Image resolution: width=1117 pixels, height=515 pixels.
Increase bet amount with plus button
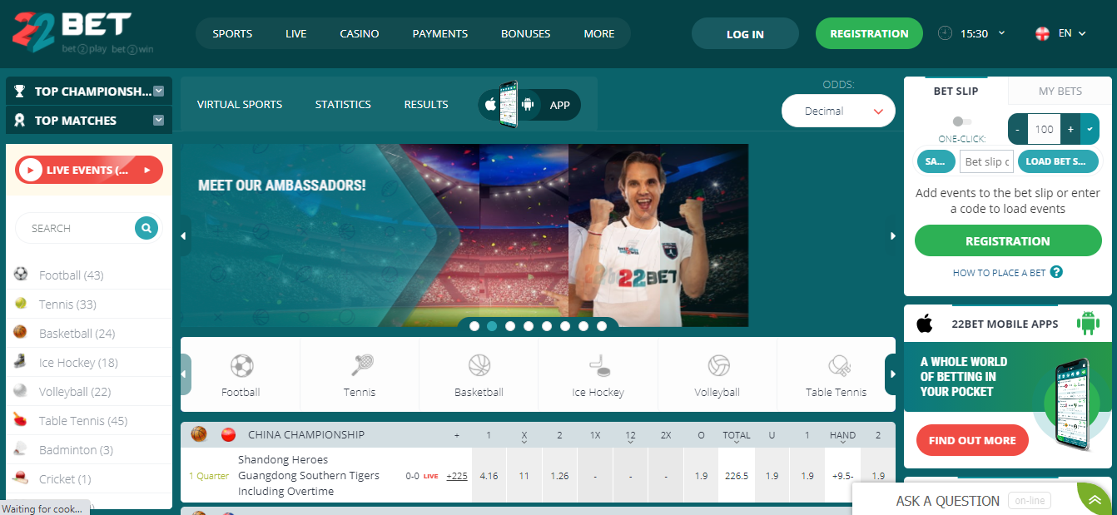(1070, 129)
